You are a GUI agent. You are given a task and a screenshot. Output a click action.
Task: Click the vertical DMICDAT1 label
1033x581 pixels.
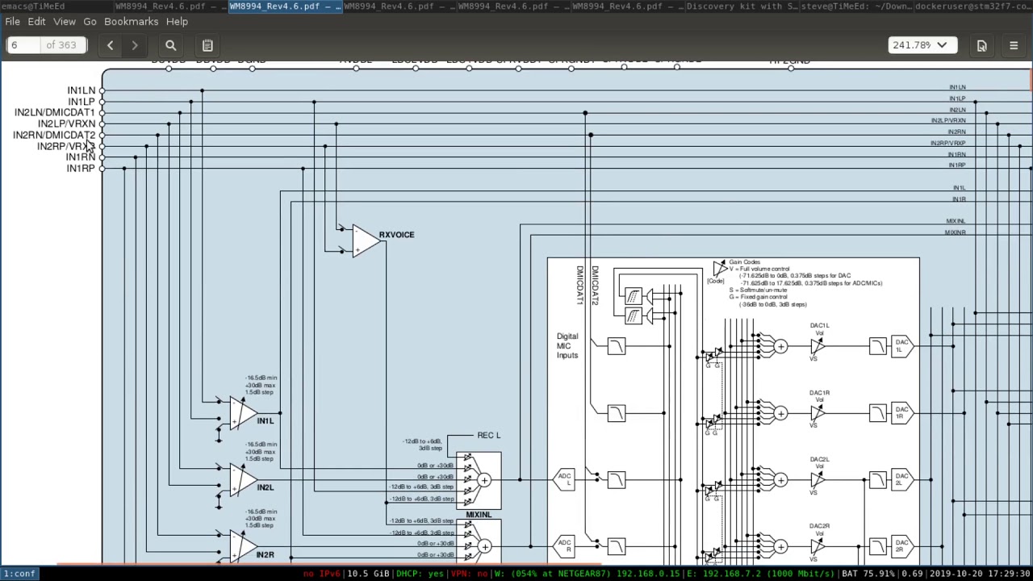coord(579,285)
